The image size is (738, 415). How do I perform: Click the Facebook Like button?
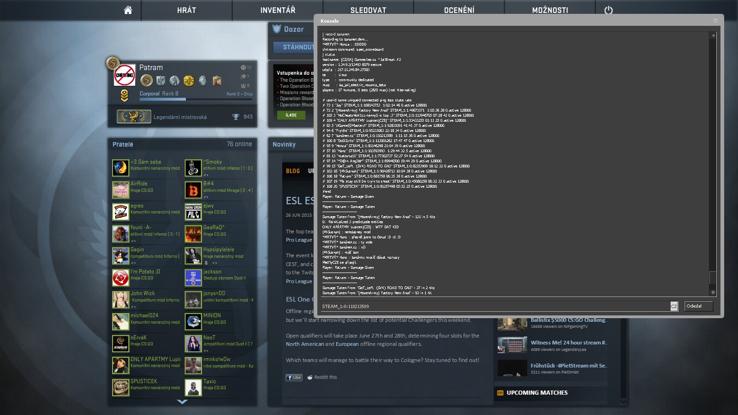[294, 377]
